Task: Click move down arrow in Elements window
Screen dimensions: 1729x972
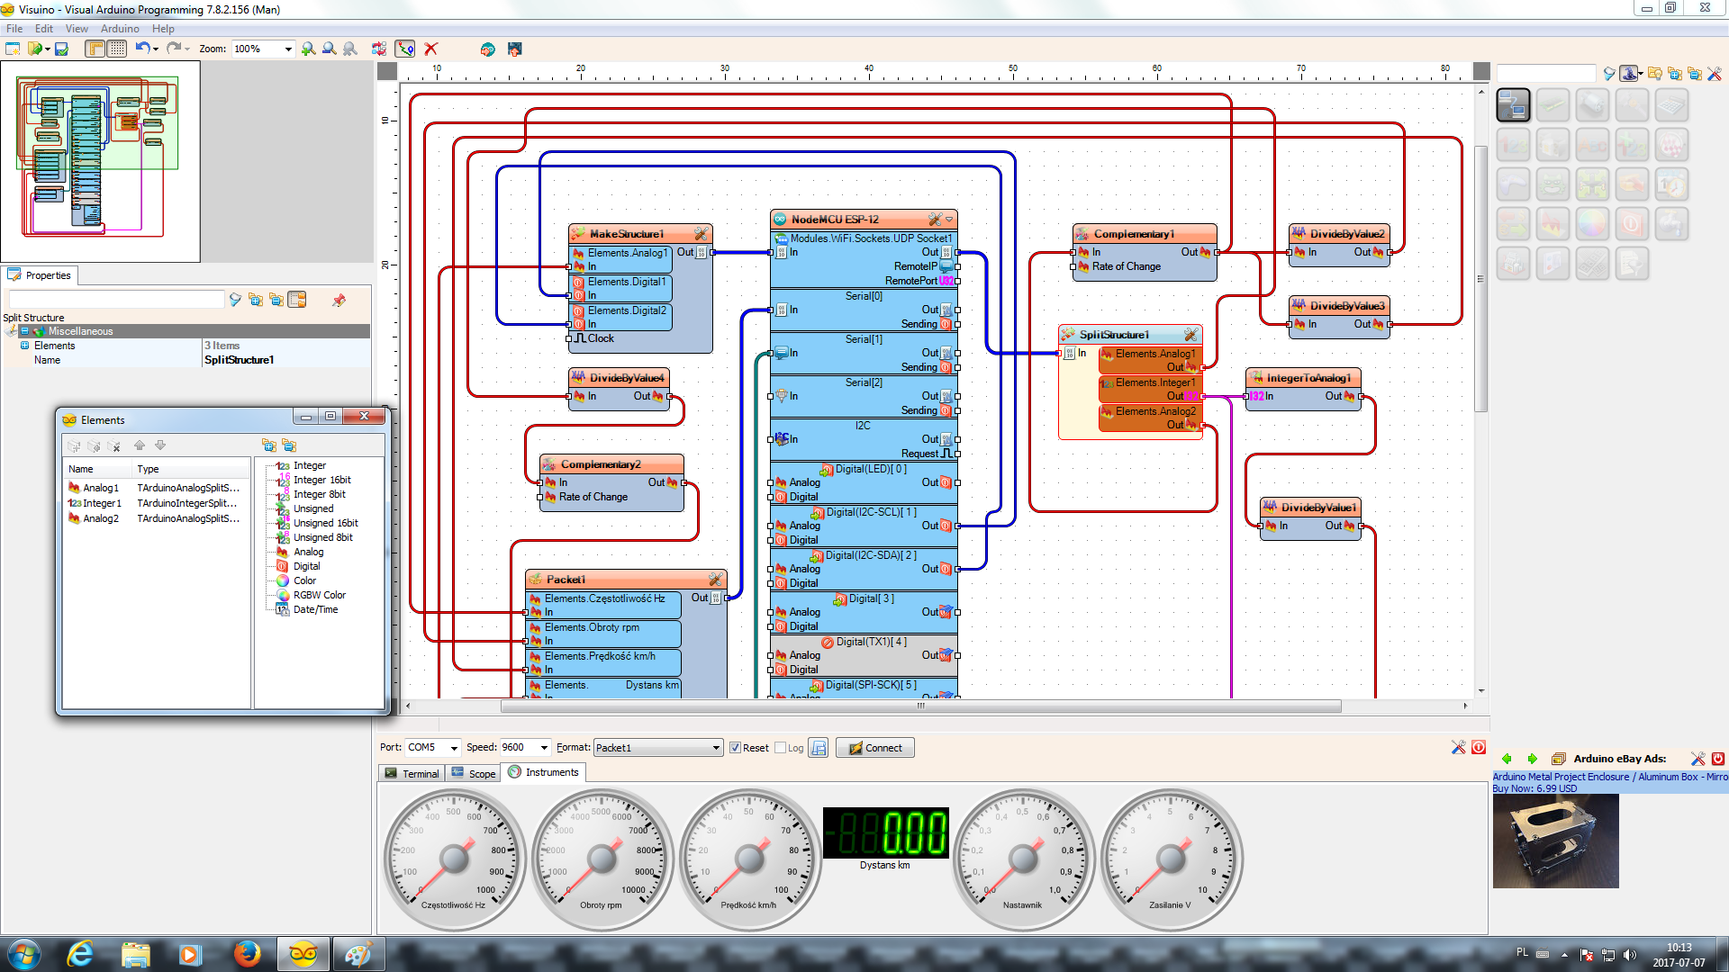Action: coord(160,445)
